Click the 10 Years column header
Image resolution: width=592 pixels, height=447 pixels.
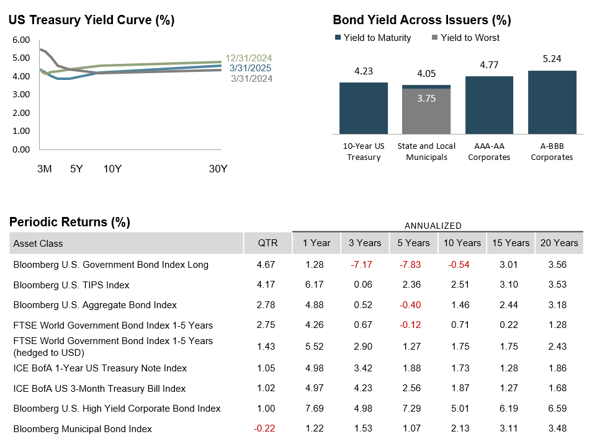click(462, 243)
